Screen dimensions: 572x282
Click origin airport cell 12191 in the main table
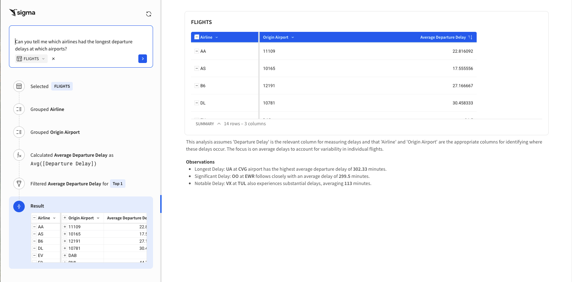pyautogui.click(x=269, y=86)
